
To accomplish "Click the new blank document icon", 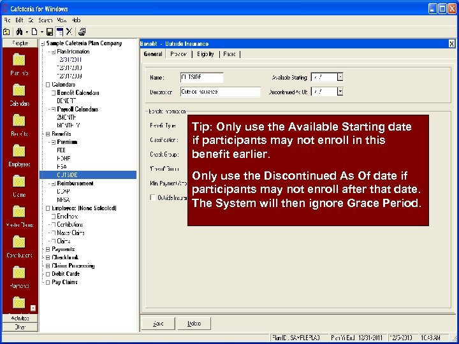I will [34, 32].
